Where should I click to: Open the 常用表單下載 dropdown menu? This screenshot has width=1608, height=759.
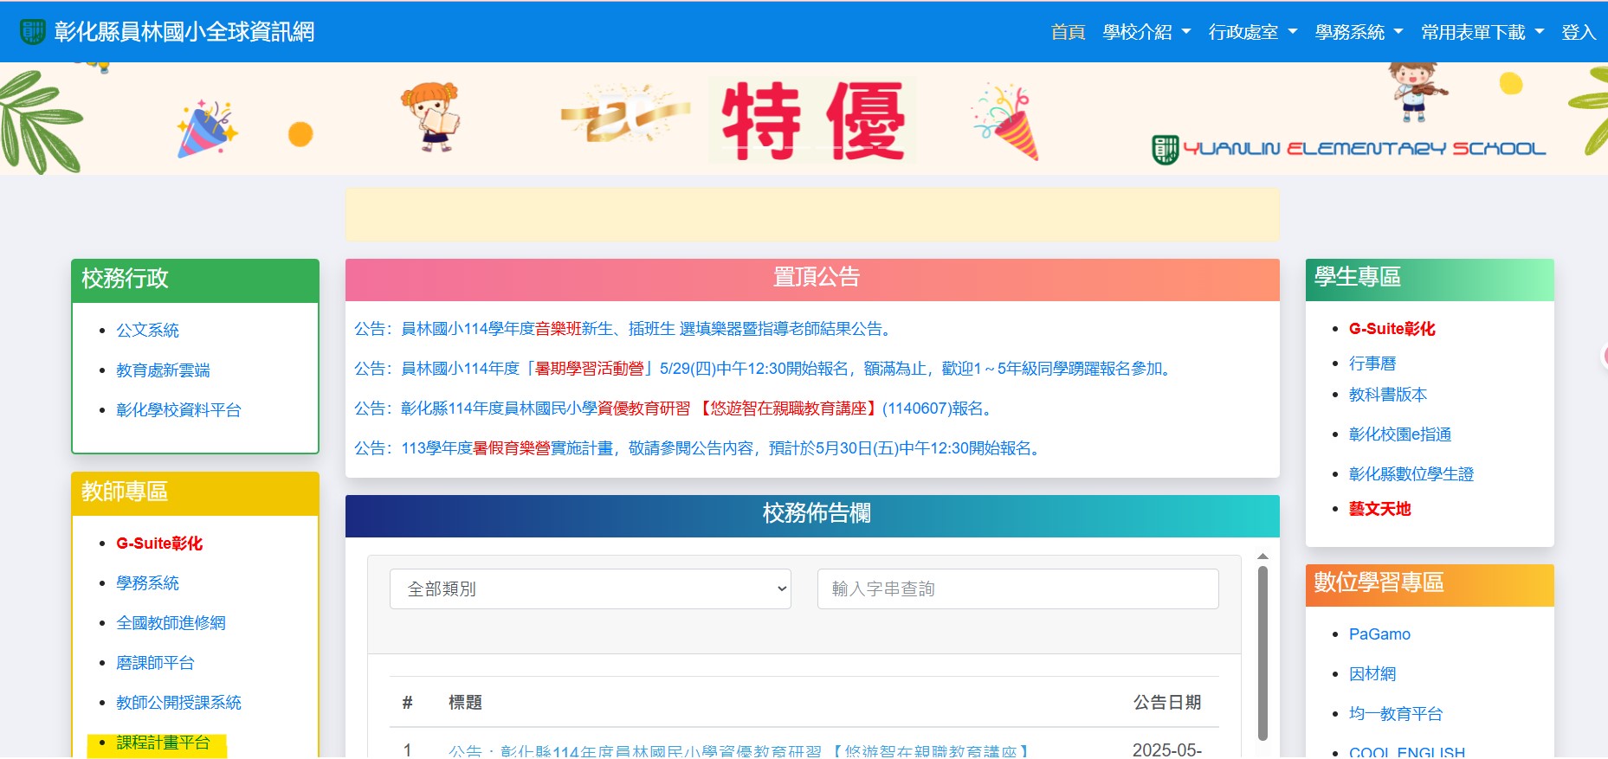[x=1482, y=33]
